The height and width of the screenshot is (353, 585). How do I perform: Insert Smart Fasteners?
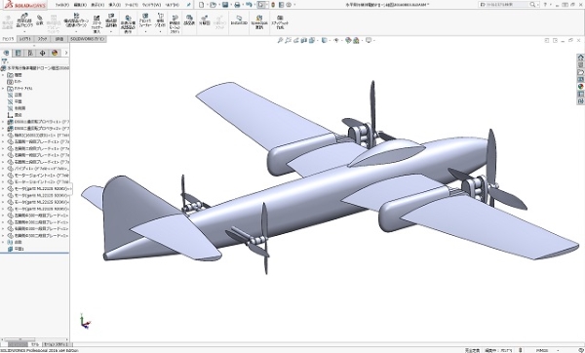pos(97,24)
